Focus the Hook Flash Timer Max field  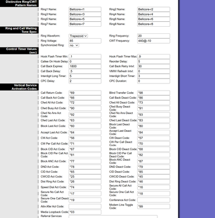153,57
